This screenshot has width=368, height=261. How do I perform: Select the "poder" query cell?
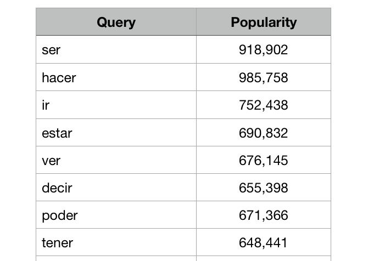(x=116, y=215)
